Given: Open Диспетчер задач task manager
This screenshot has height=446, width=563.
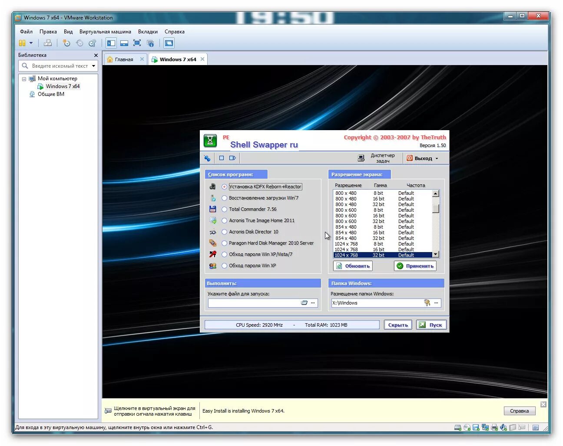Looking at the screenshot, I should point(376,158).
